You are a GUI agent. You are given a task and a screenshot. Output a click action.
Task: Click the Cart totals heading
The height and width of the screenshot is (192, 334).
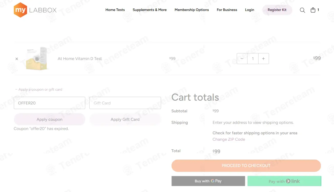click(x=195, y=97)
